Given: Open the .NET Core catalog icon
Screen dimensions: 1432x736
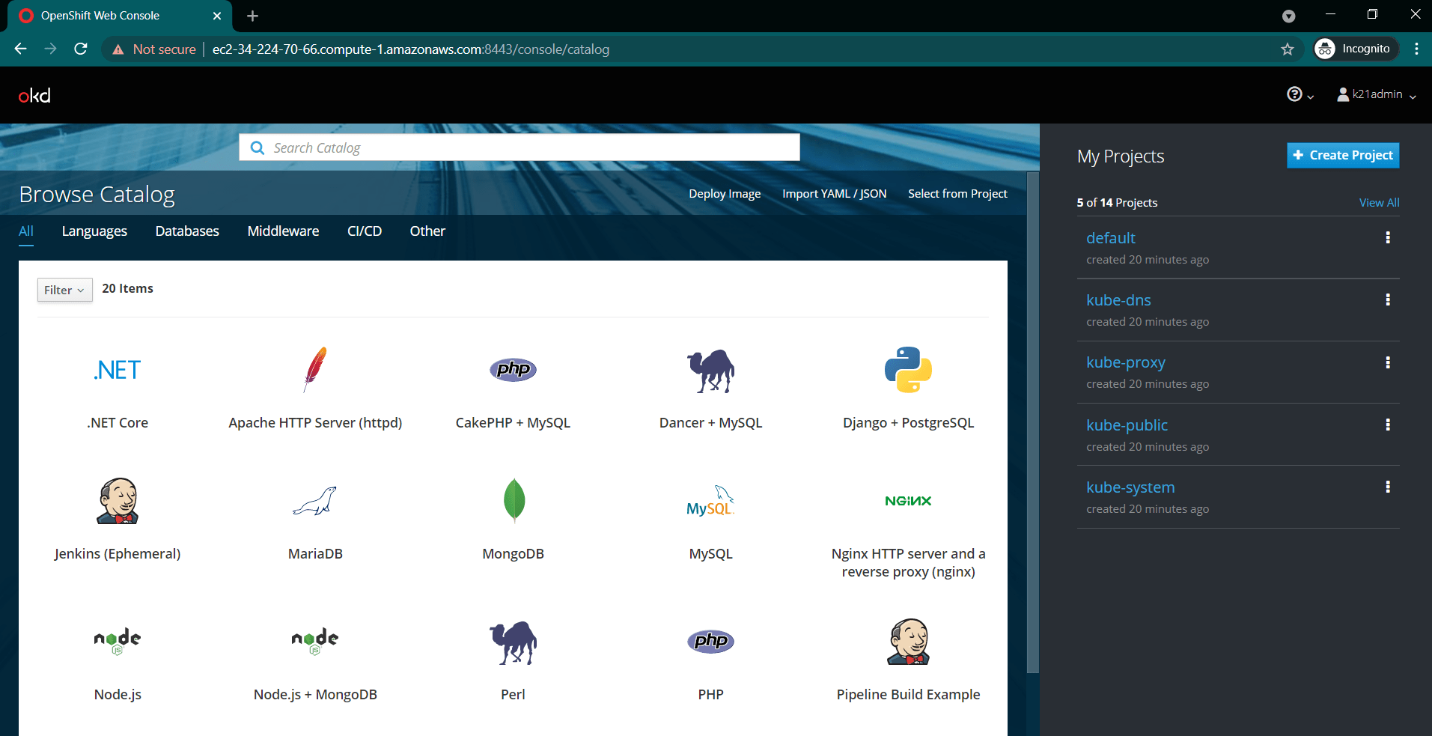Looking at the screenshot, I should (x=118, y=370).
